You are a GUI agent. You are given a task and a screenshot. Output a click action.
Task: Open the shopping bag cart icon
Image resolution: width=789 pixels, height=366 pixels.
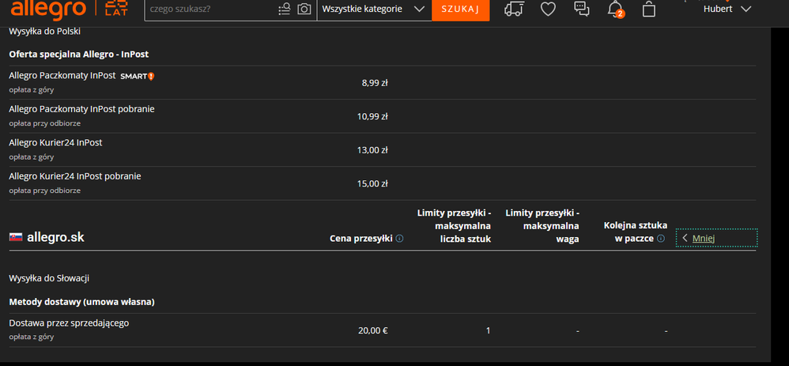649,9
